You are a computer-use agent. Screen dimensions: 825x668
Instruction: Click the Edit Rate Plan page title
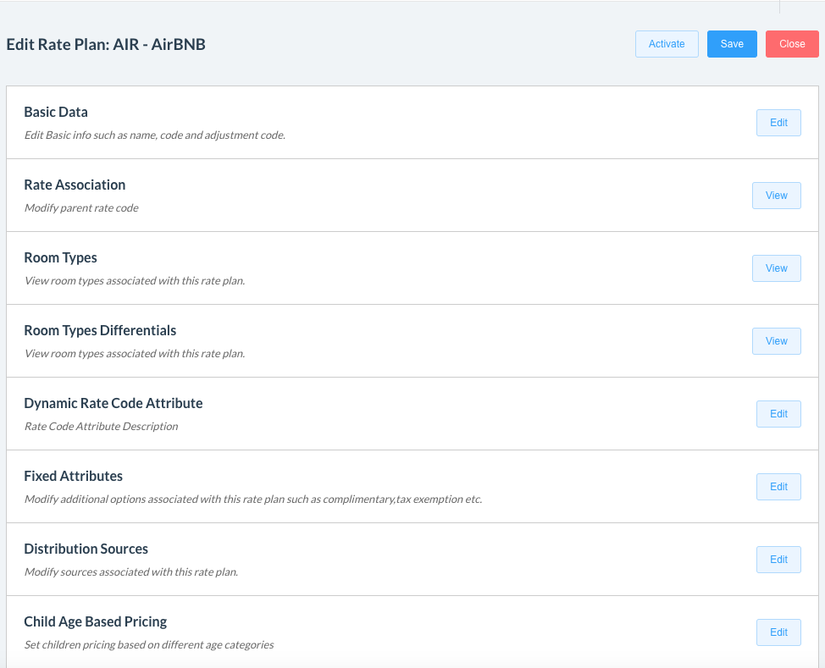106,44
